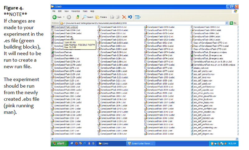The height and width of the screenshot is (150, 249).
Task: Click into the Address path field
Action: (143, 23)
